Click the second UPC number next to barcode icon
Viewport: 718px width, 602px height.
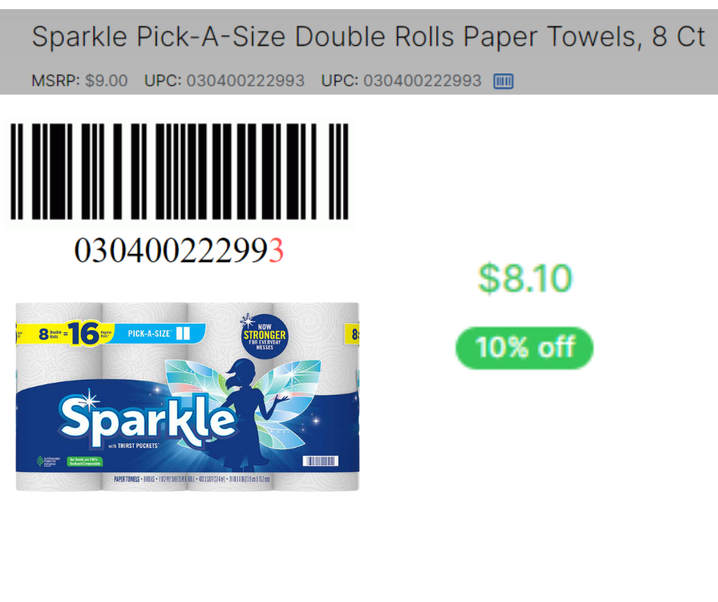pyautogui.click(x=422, y=81)
